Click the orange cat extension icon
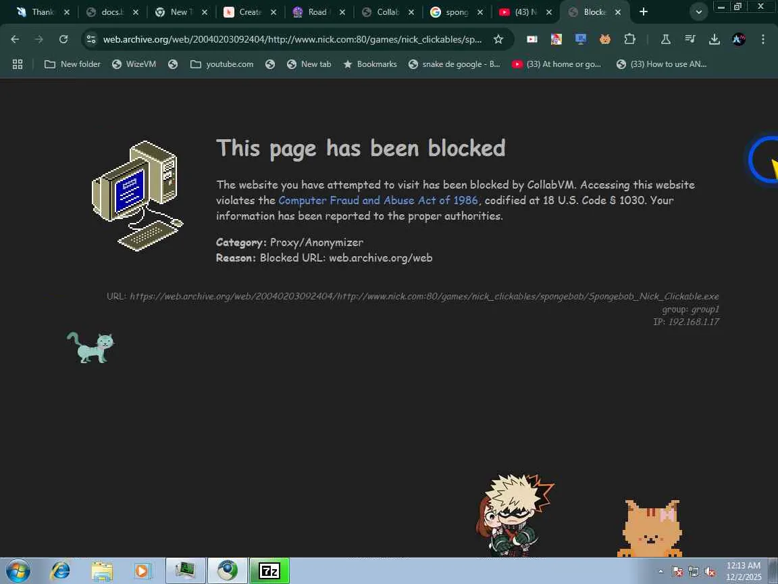The height and width of the screenshot is (584, 778). pos(605,39)
